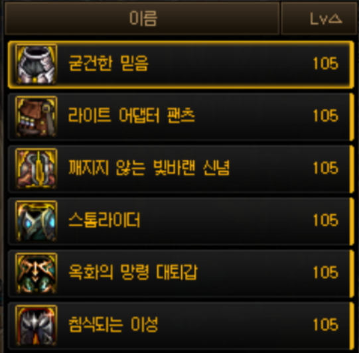
Task: Select the 굳건한 믿음 row text
Action: click(x=109, y=63)
